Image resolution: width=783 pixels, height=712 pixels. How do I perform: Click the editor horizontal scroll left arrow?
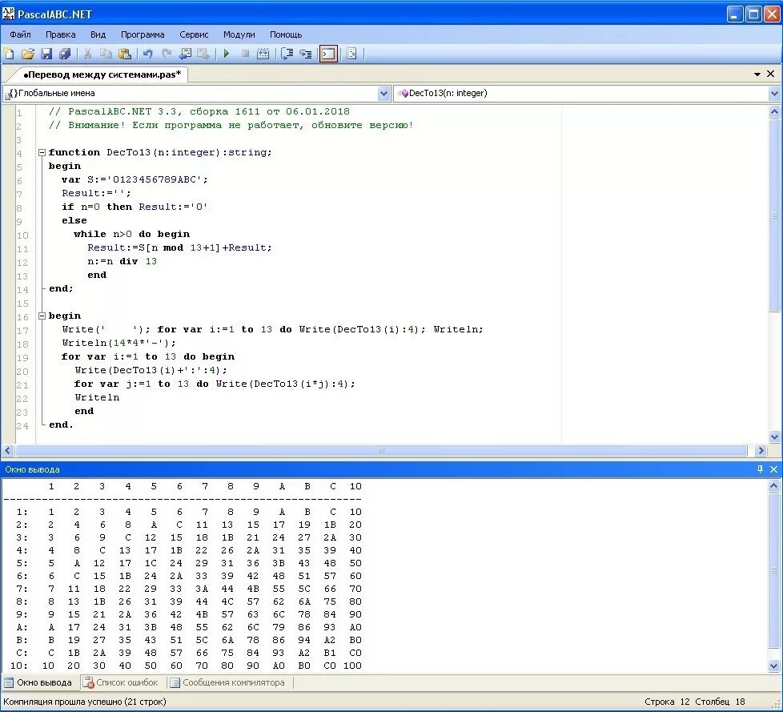(x=7, y=451)
